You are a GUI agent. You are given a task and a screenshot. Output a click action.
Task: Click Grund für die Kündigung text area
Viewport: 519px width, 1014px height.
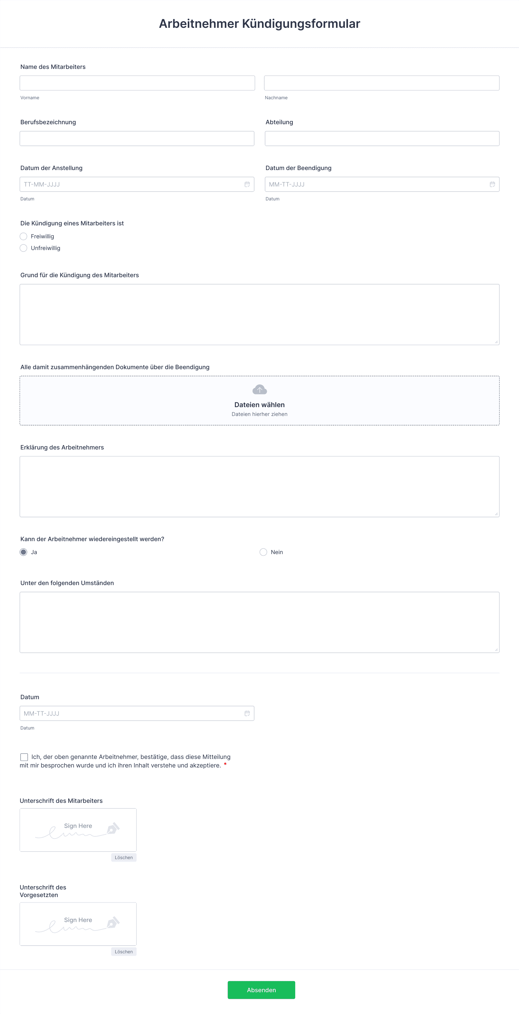click(260, 315)
